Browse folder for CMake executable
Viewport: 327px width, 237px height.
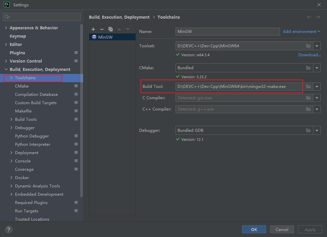pyautogui.click(x=308, y=68)
